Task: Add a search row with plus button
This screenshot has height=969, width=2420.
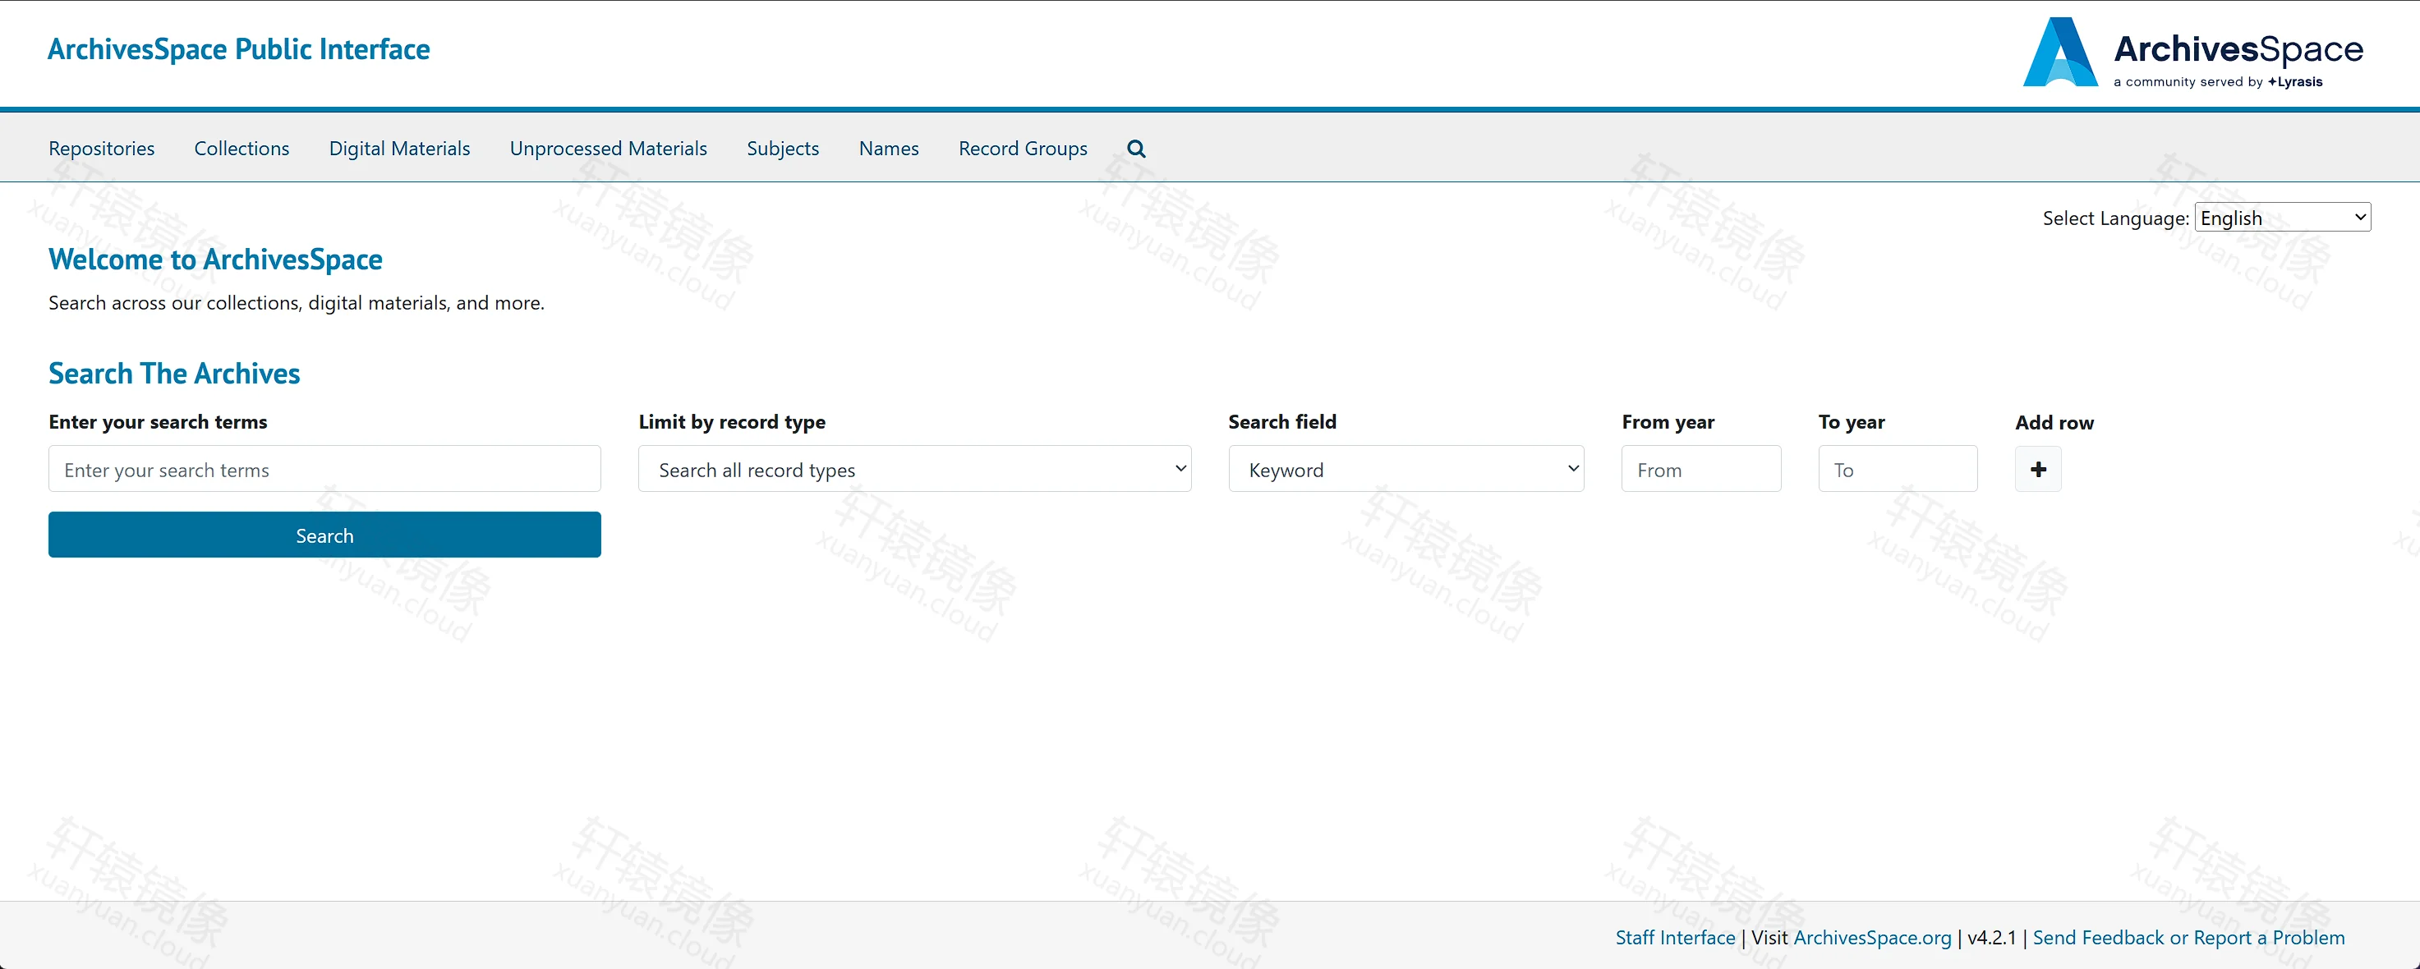Action: click(2038, 469)
